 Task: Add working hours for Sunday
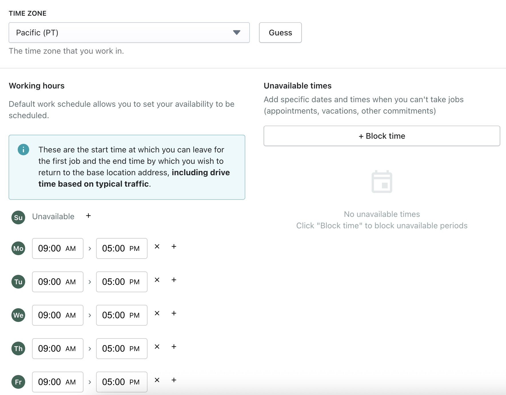pyautogui.click(x=88, y=216)
